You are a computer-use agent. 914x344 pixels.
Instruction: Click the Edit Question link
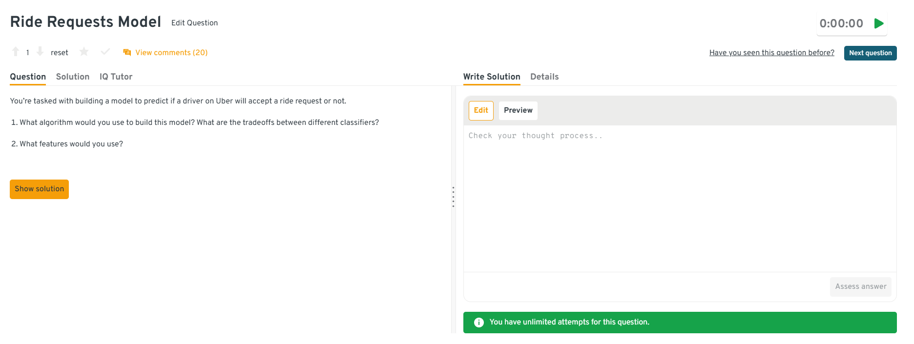click(x=194, y=23)
